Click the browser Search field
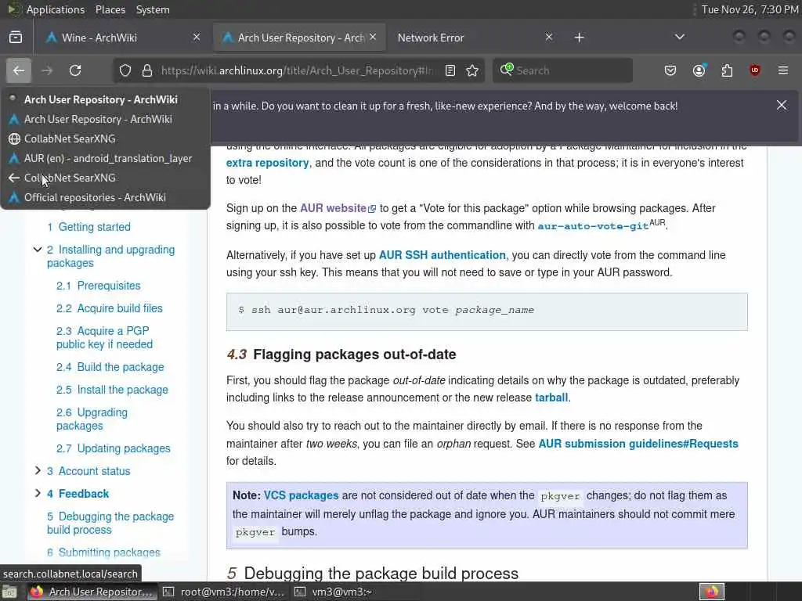Screen dimensions: 802x601 coord(562,70)
